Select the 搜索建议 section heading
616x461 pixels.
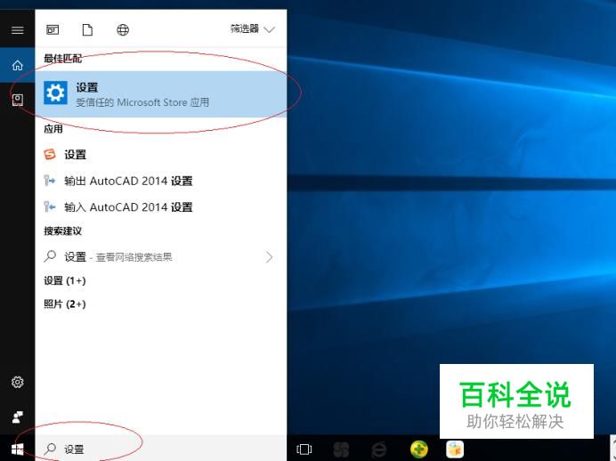(x=63, y=230)
